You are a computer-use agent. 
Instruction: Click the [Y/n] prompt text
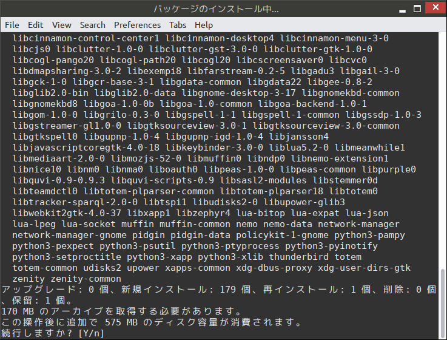point(91,333)
